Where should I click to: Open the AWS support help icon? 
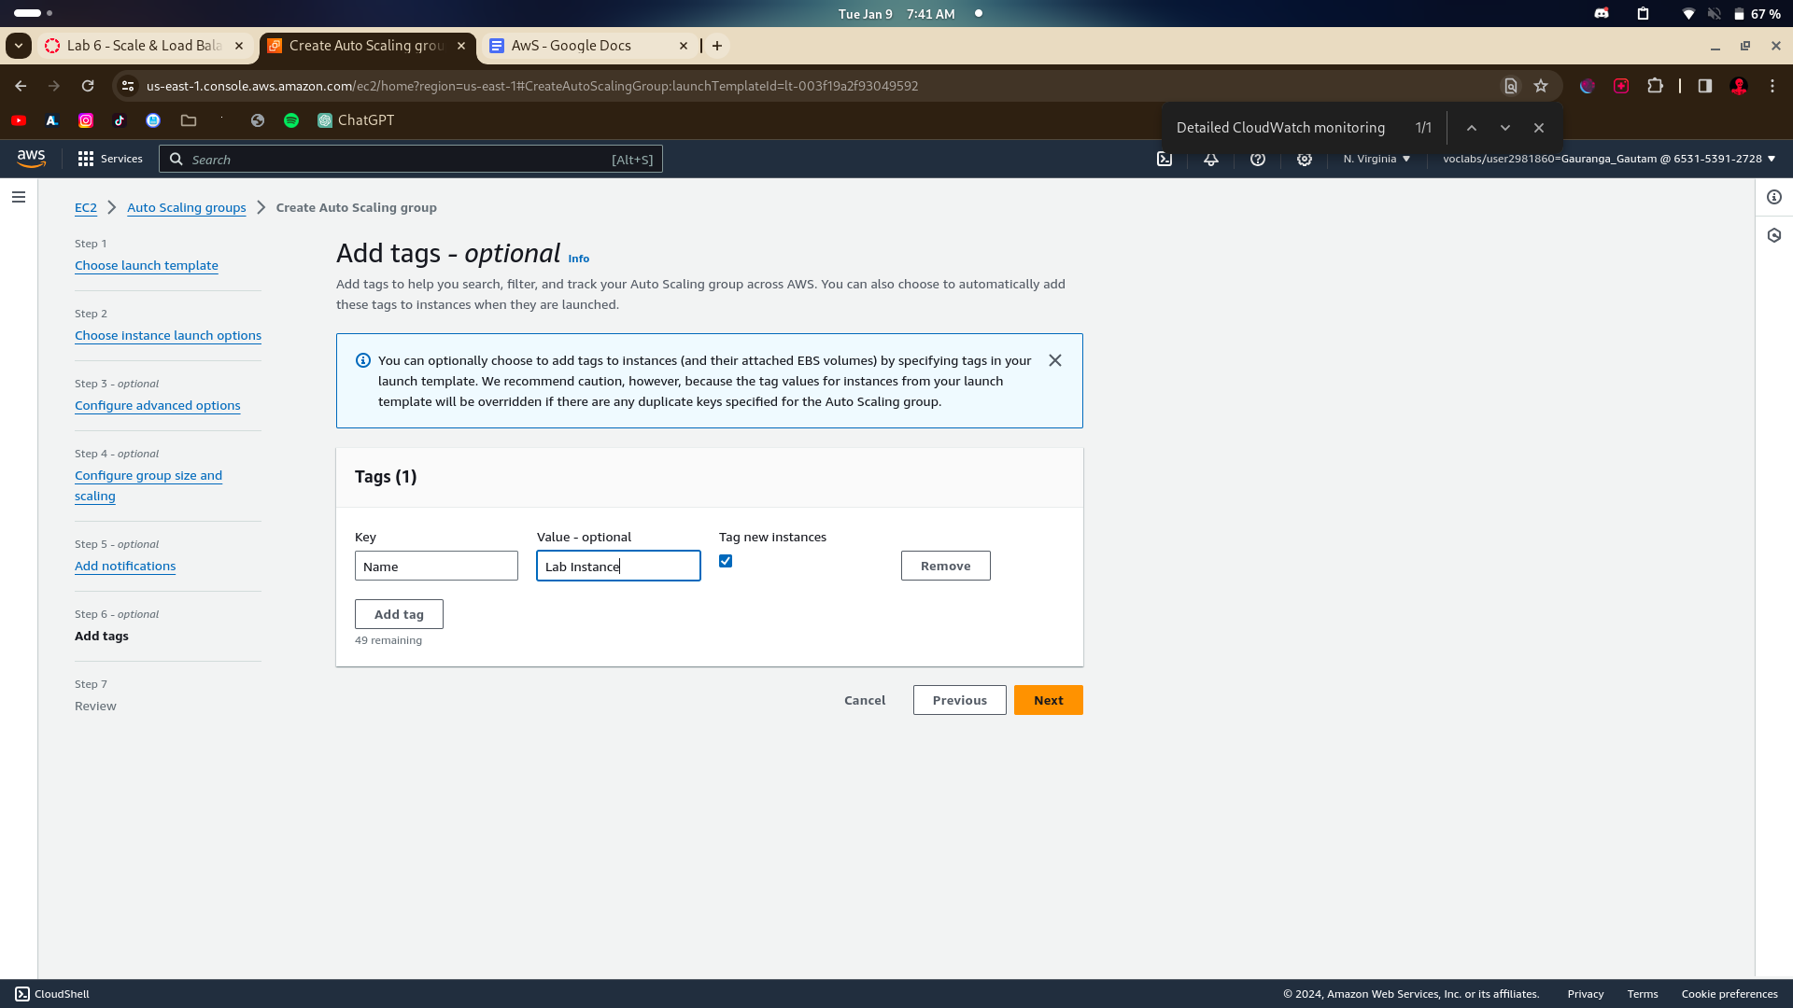click(1258, 159)
